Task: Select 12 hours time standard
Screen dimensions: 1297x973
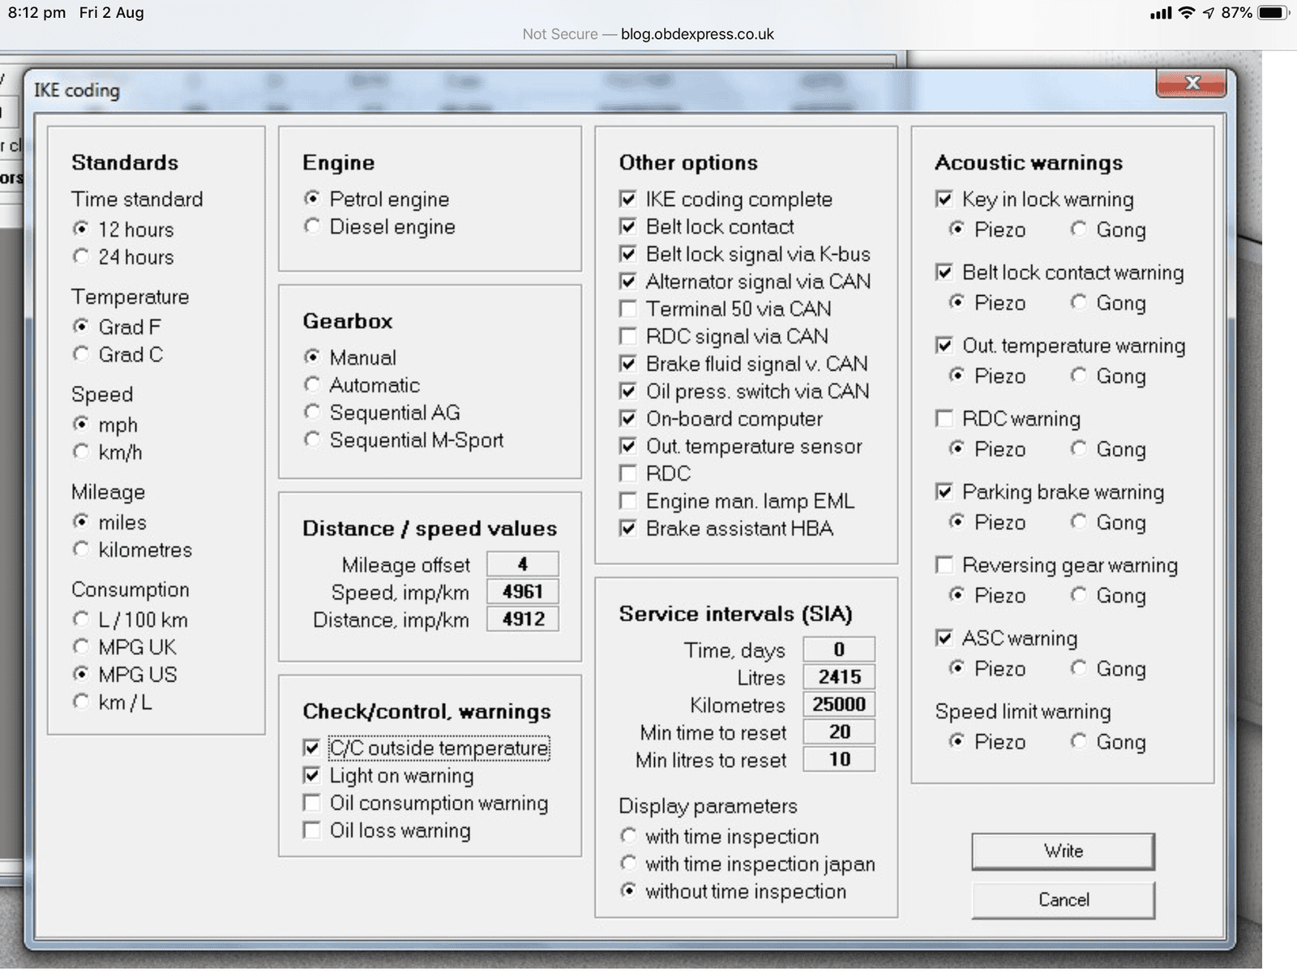Action: 81,229
